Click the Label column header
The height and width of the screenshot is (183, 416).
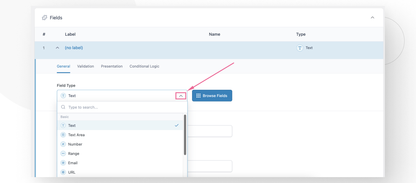click(70, 34)
